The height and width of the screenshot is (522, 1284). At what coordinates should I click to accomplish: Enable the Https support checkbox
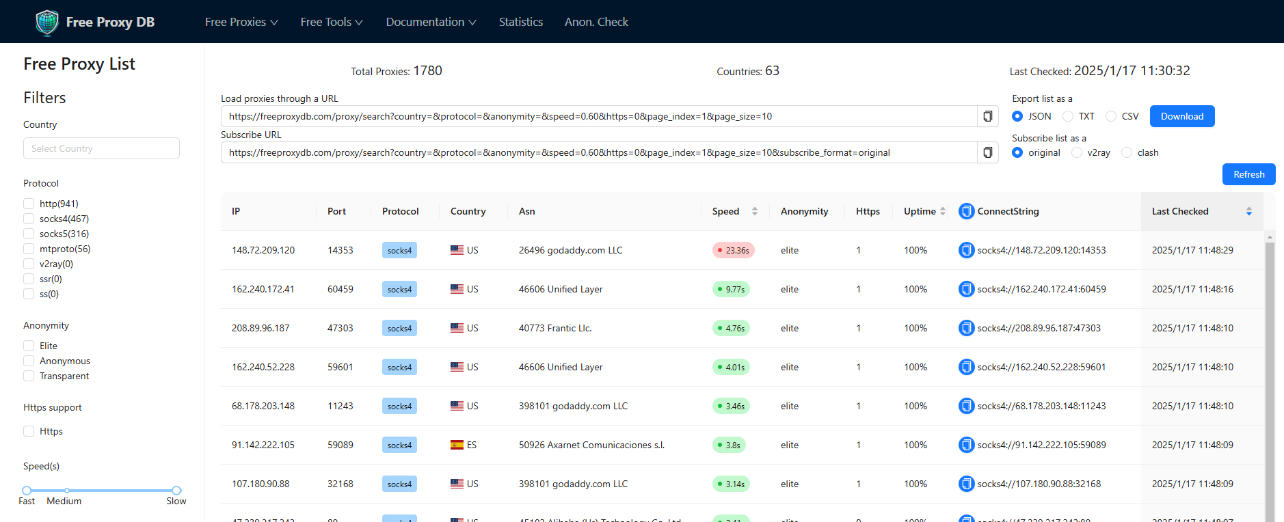click(x=29, y=431)
